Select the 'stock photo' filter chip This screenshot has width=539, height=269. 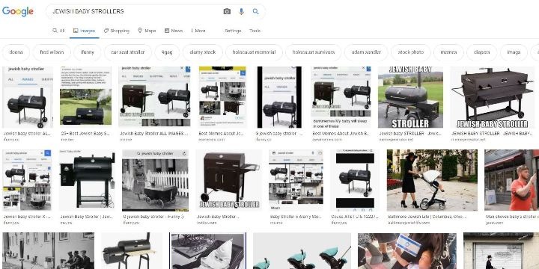[411, 52]
